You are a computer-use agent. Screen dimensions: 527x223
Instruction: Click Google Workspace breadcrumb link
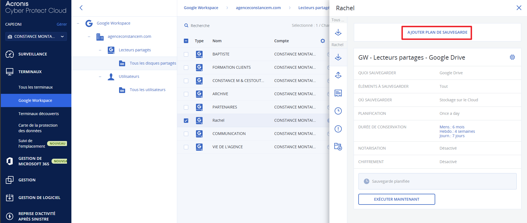201,8
